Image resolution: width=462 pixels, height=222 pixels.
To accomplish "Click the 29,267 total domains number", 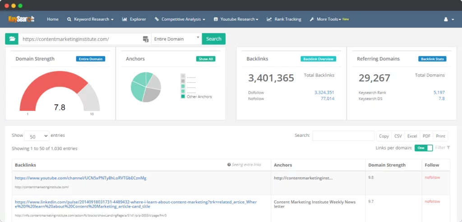I will (374, 78).
